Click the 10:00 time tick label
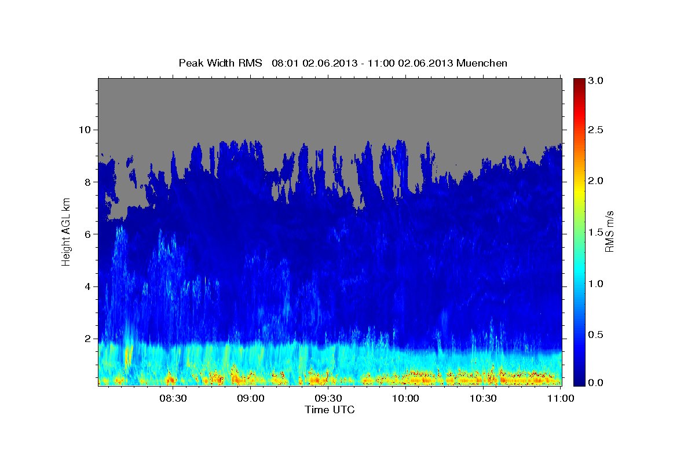This screenshot has height=463, width=695. pyautogui.click(x=405, y=398)
